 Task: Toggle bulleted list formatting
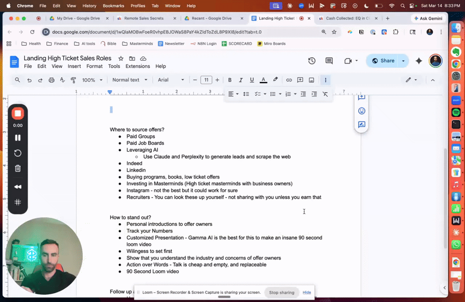(272, 94)
